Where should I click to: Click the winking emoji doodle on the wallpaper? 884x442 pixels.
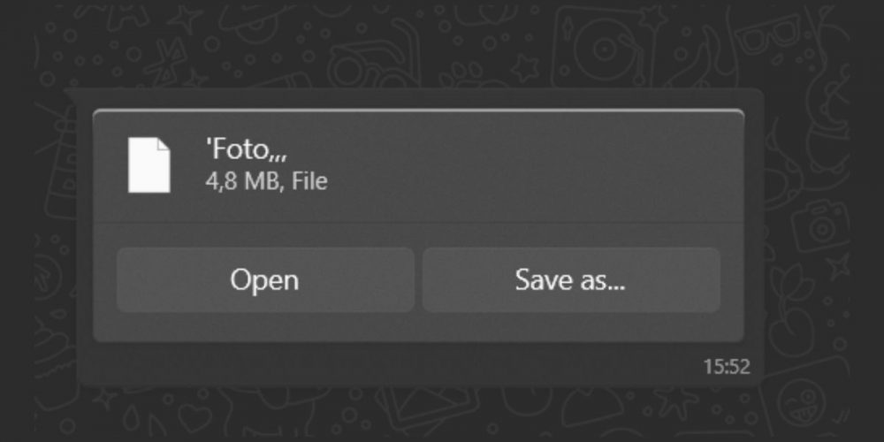[801, 402]
